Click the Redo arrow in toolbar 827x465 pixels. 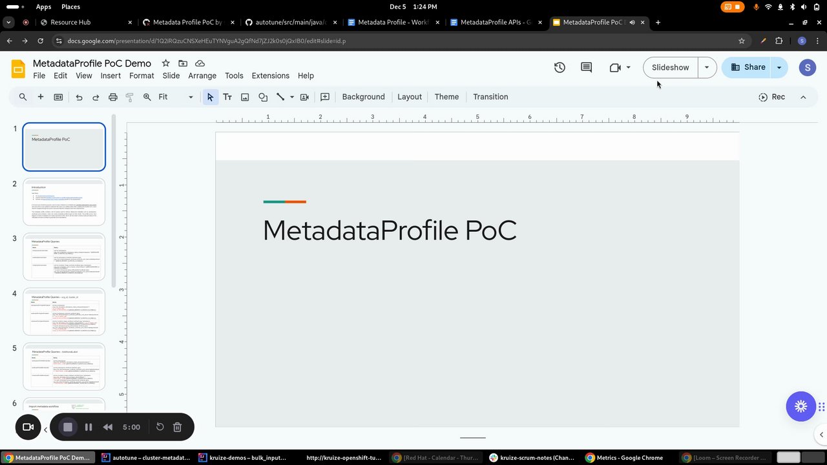[x=96, y=97]
